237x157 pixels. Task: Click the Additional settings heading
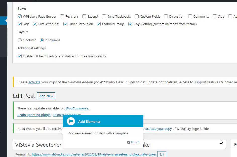32,48
